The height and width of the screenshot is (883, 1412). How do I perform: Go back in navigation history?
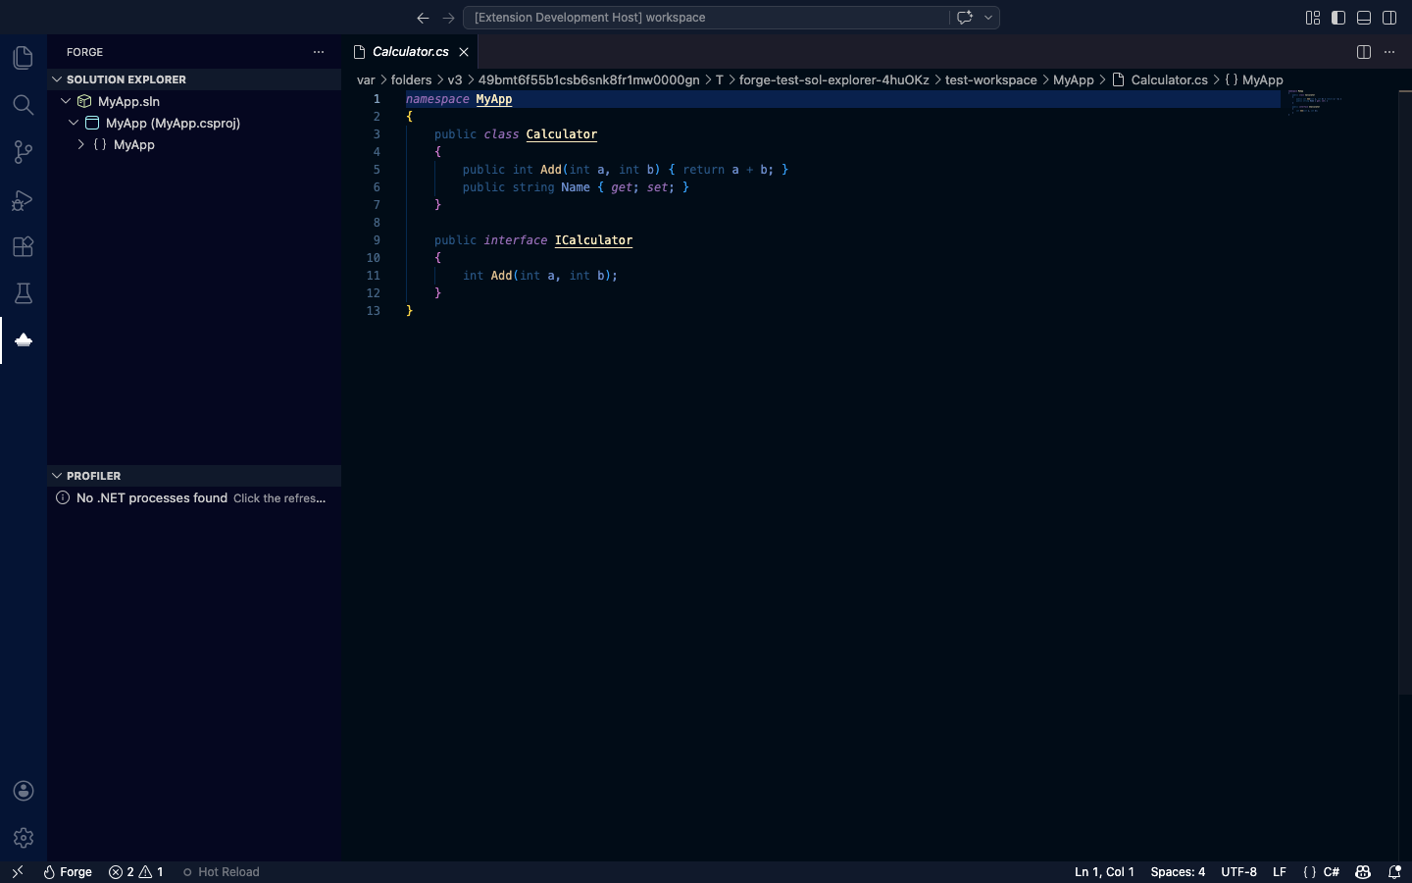pyautogui.click(x=423, y=18)
